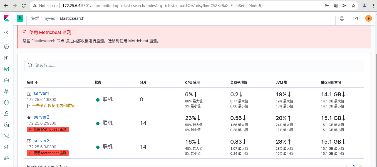This screenshot has width=377, height=167.
Task: Click the browser address bar URL
Action: tap(162, 6)
